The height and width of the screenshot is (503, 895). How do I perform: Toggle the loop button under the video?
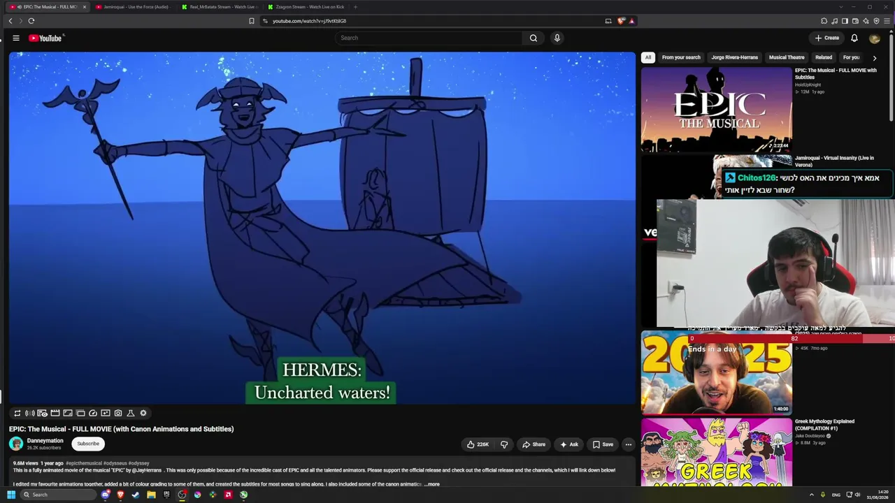click(17, 413)
